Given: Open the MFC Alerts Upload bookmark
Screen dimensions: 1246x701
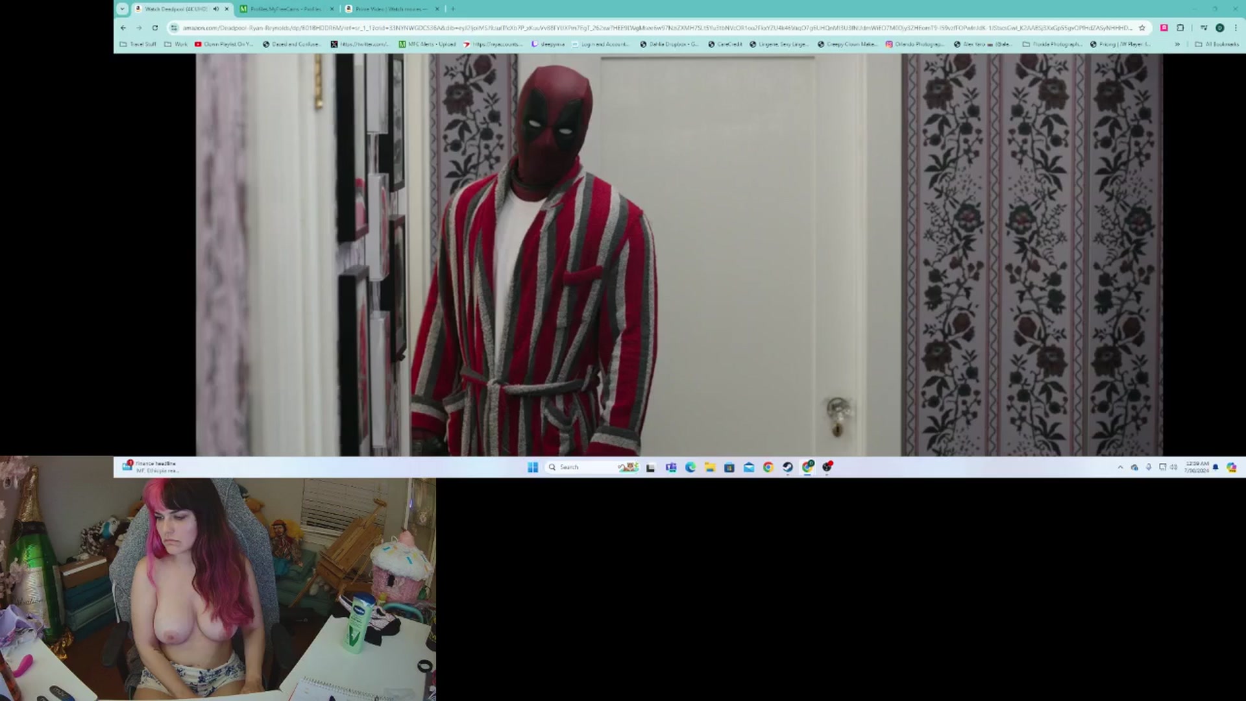Looking at the screenshot, I should pyautogui.click(x=428, y=44).
